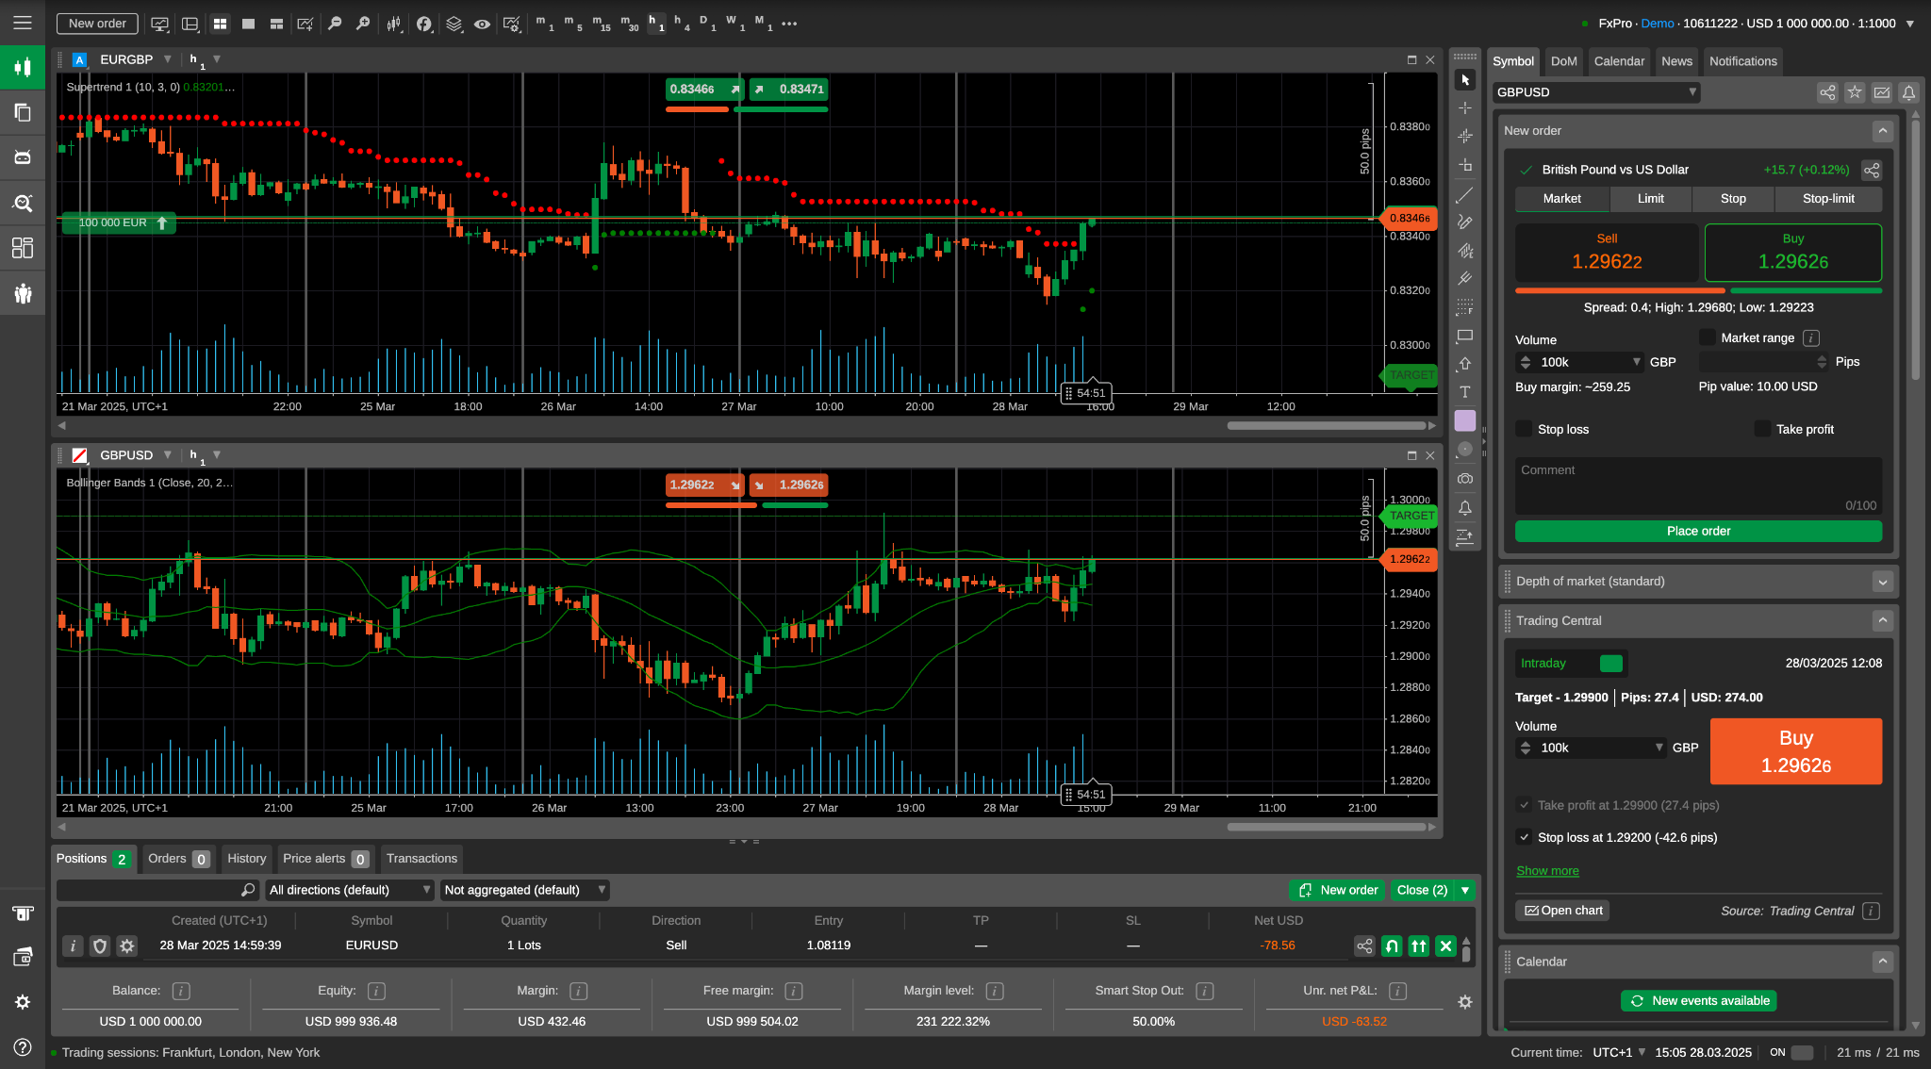Switch to the Calendar tab

coord(1619,61)
